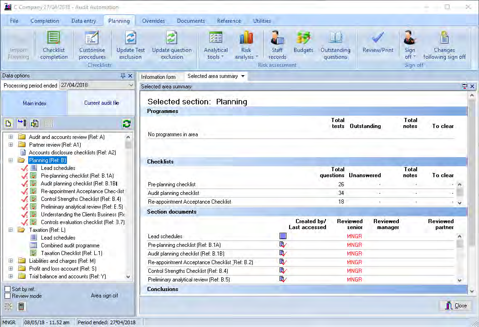Expand Trial balance and accounts (Ref: Y)
479x327 pixels.
click(10, 276)
